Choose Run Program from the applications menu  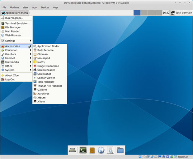pos(14,18)
